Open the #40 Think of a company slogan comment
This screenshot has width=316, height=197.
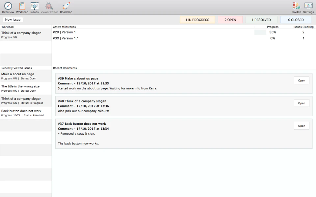point(302,103)
